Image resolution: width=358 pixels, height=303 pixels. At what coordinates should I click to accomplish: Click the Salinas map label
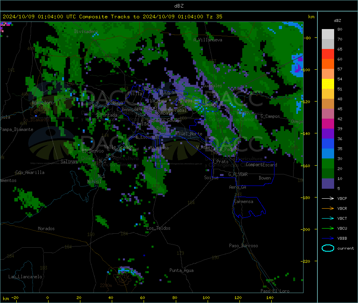pos(69,162)
